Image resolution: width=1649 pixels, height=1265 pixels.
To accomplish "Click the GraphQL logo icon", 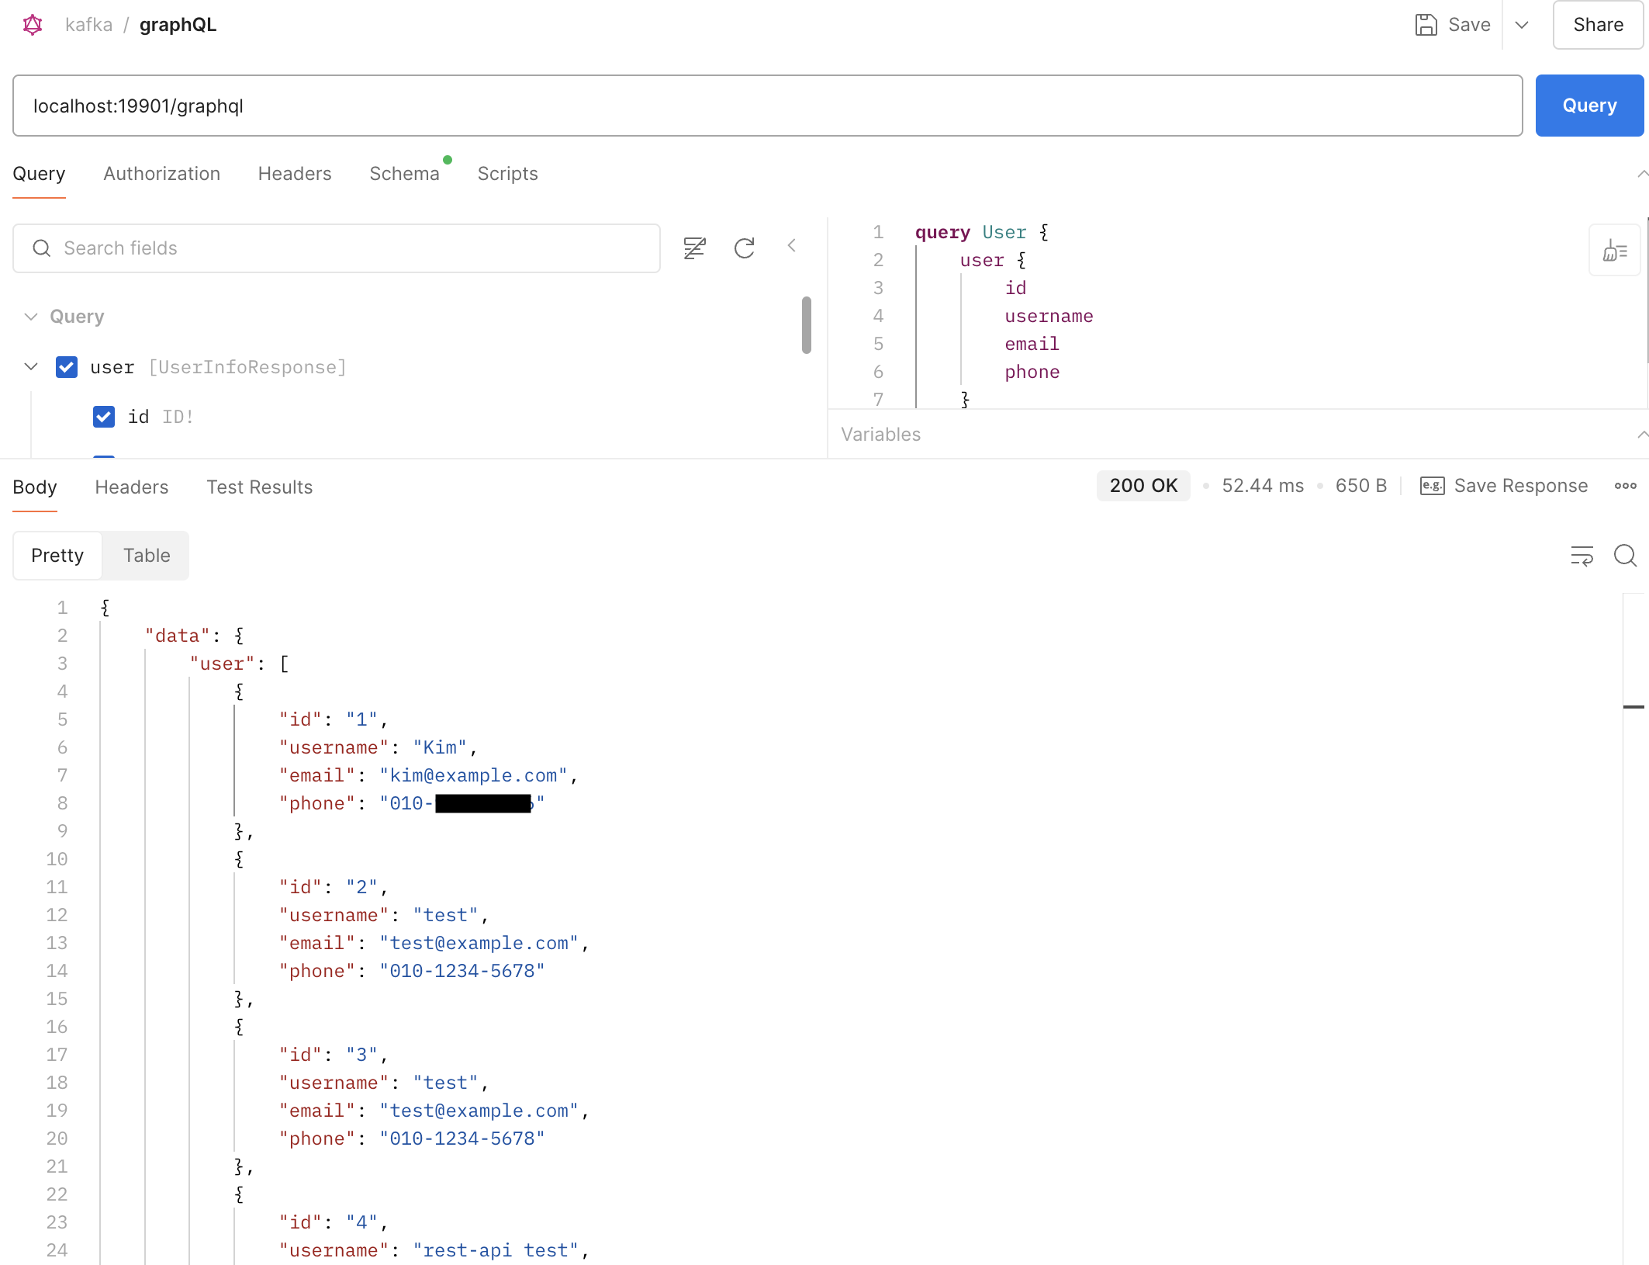I will [x=33, y=25].
